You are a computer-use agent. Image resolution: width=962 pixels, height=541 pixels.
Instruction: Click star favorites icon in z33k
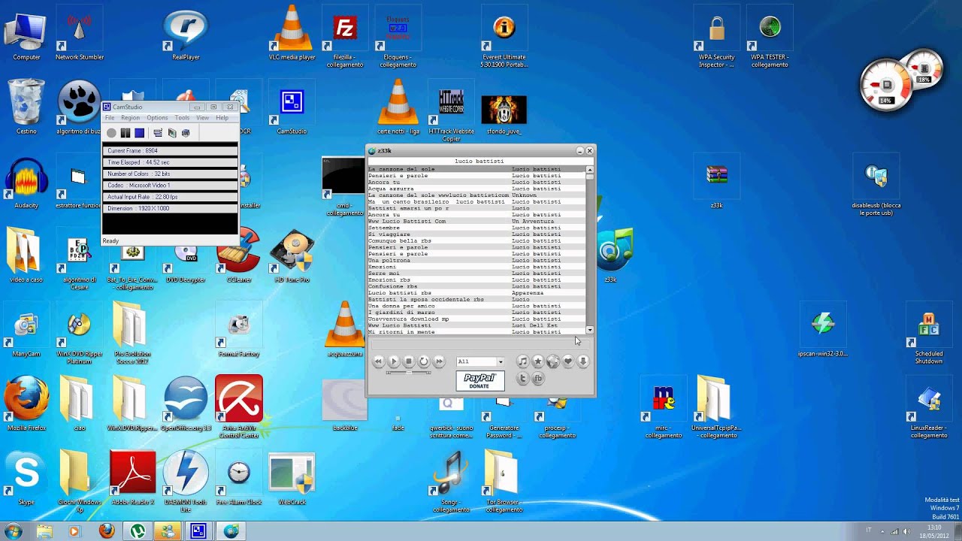point(537,361)
